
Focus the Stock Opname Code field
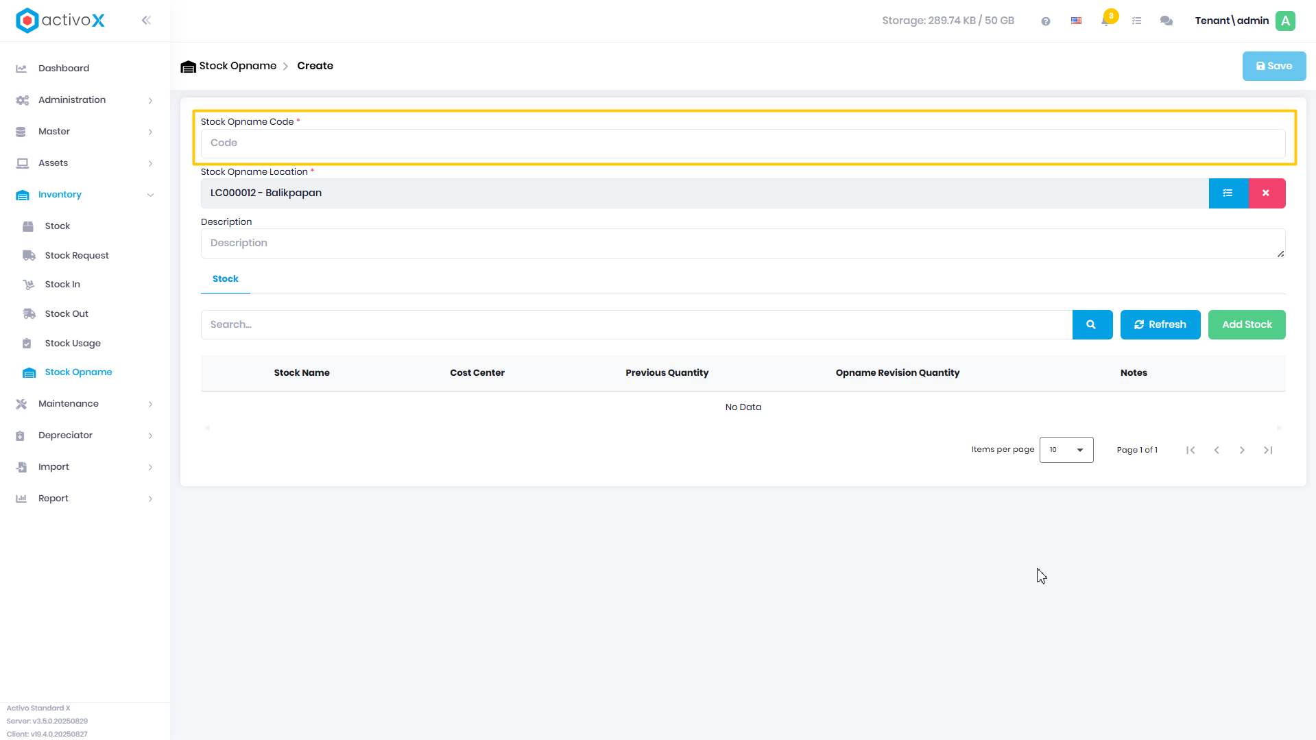pos(743,143)
